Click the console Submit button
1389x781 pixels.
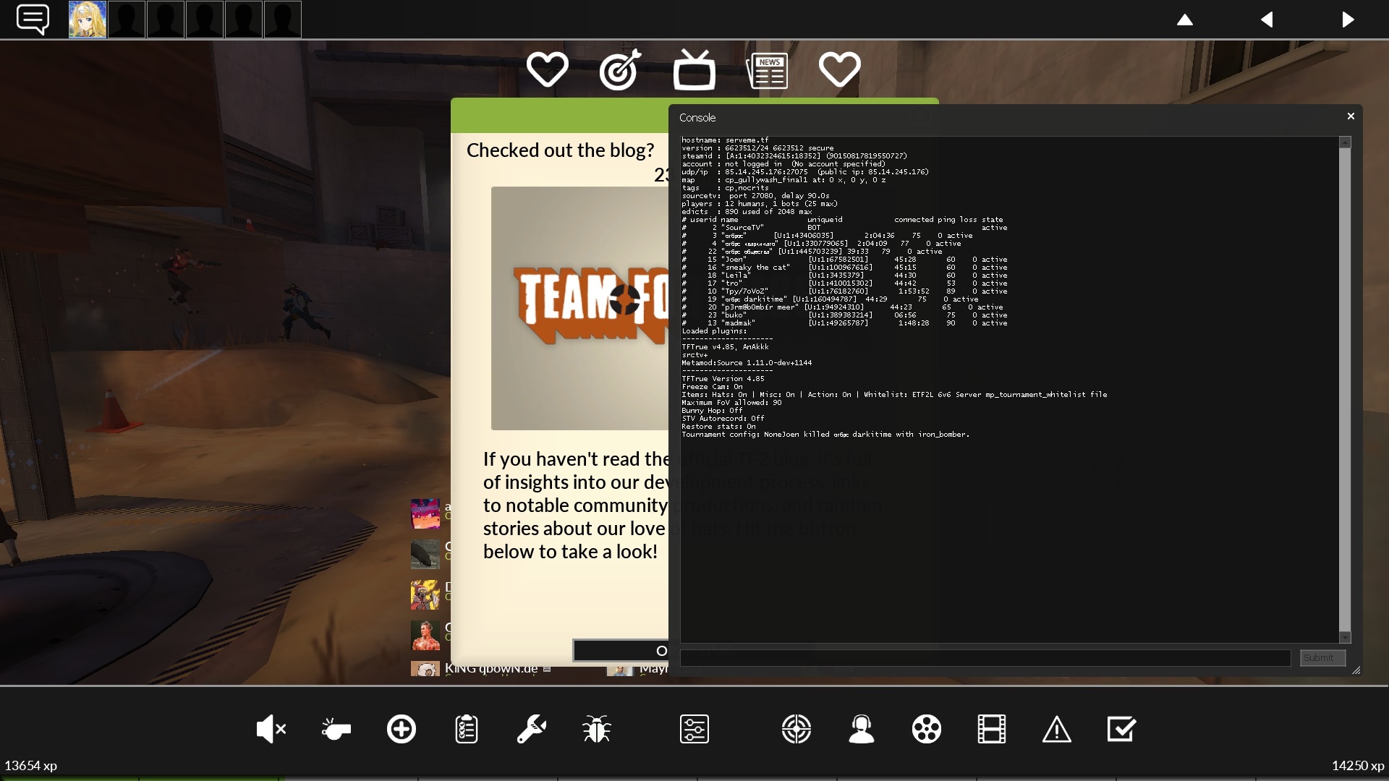coord(1322,657)
